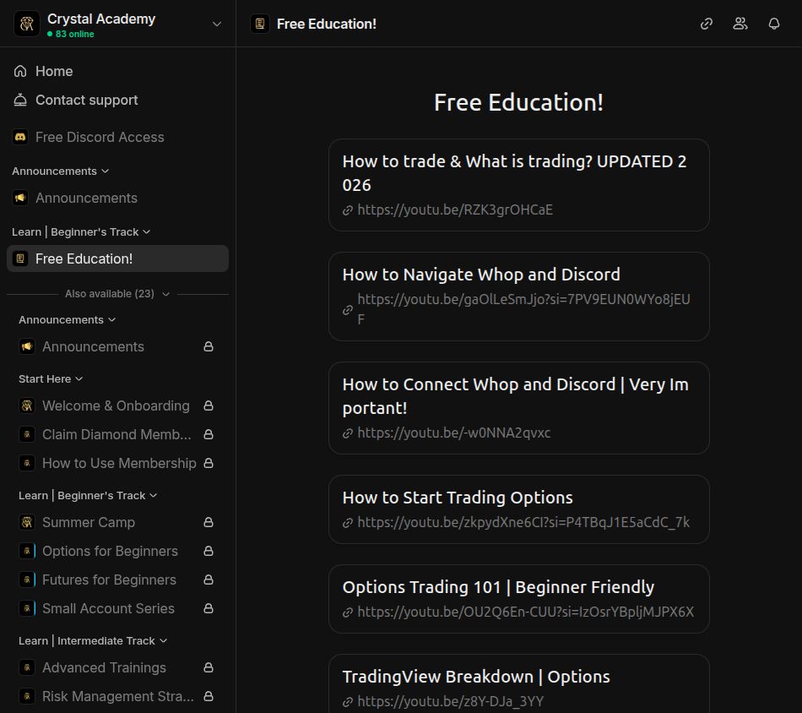Go to Home in the sidebar
Screen dimensions: 802x713
117,71
